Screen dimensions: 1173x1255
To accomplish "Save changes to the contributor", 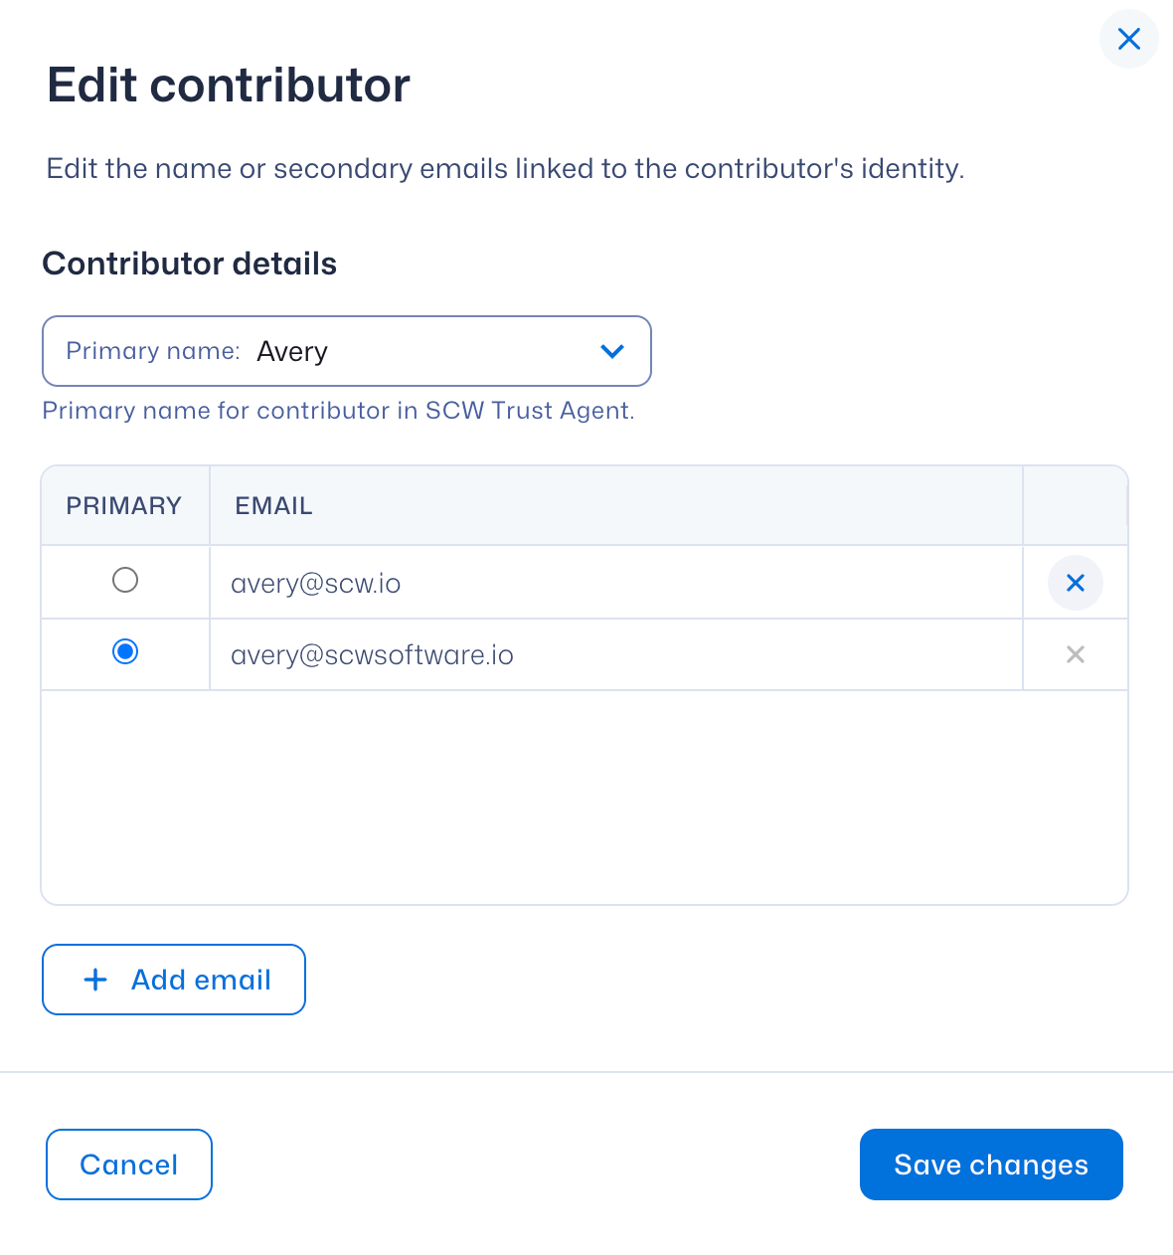I will tap(991, 1165).
